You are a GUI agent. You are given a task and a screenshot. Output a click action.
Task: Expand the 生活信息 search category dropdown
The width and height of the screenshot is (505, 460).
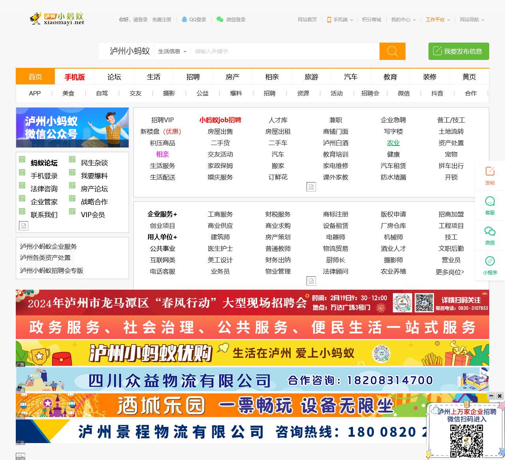[172, 51]
